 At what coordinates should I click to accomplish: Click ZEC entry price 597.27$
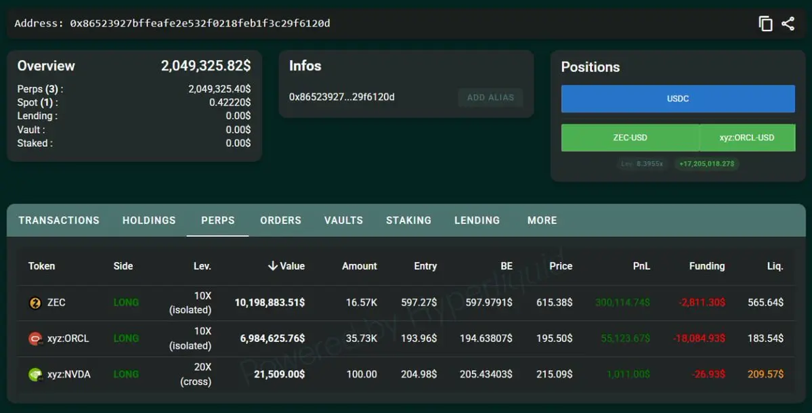point(419,302)
